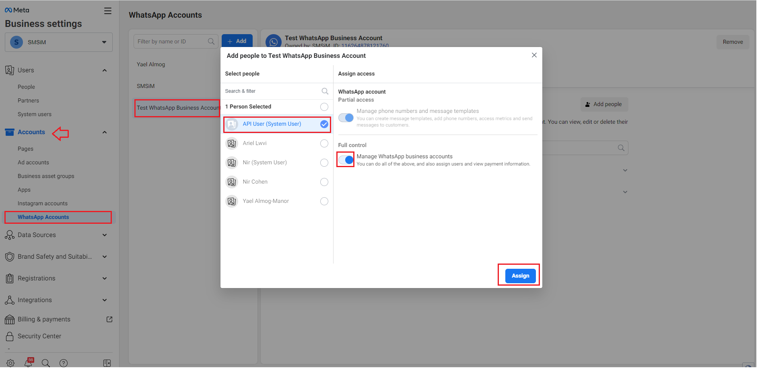Toggle Manage phone numbers and message templates
Screen dimensions: 762x368
pos(346,118)
